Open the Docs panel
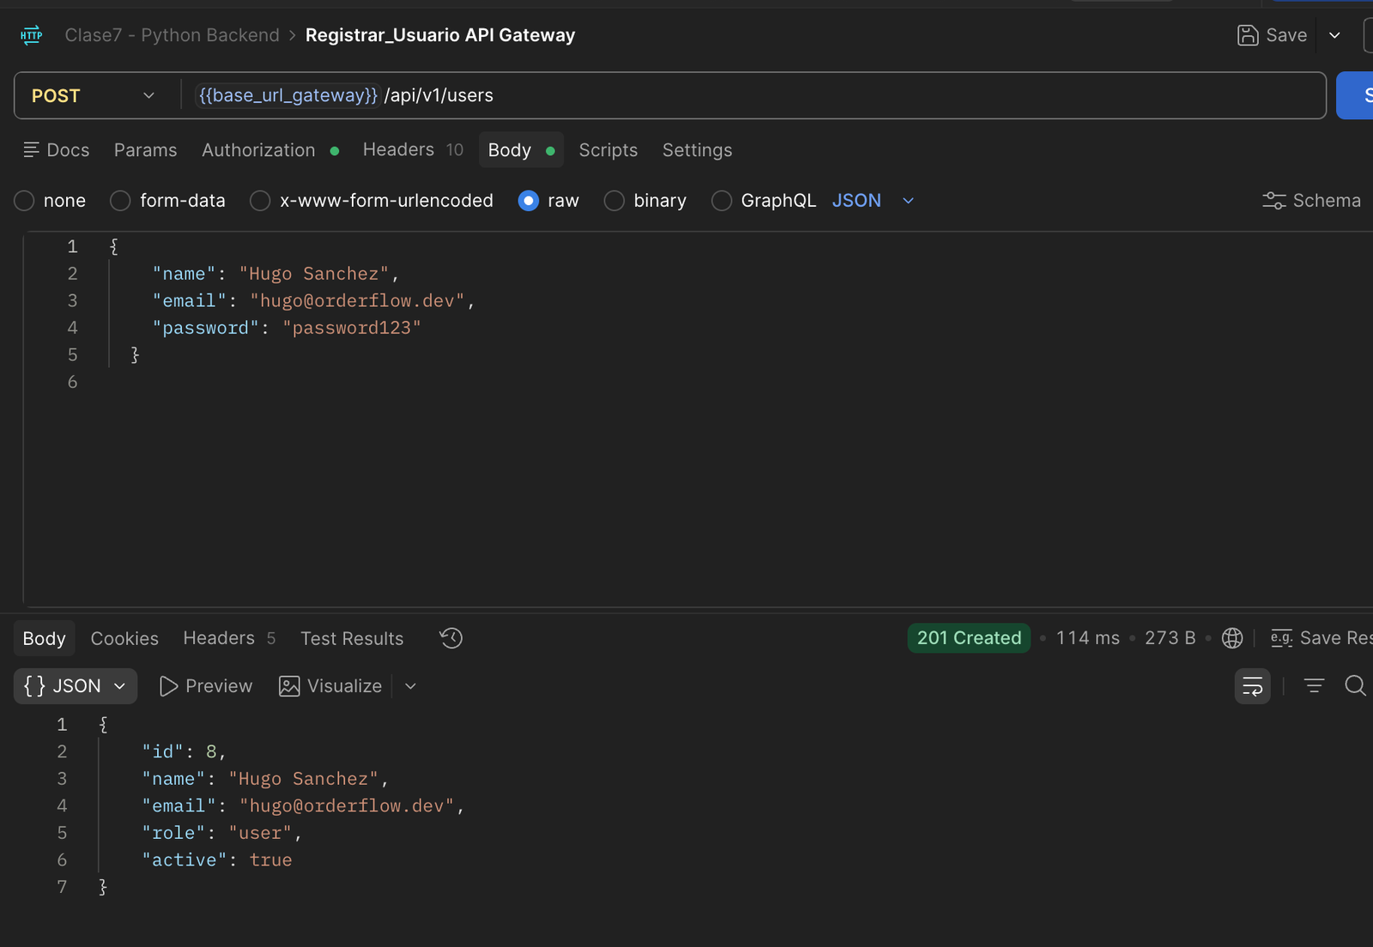The height and width of the screenshot is (947, 1373). [x=57, y=150]
